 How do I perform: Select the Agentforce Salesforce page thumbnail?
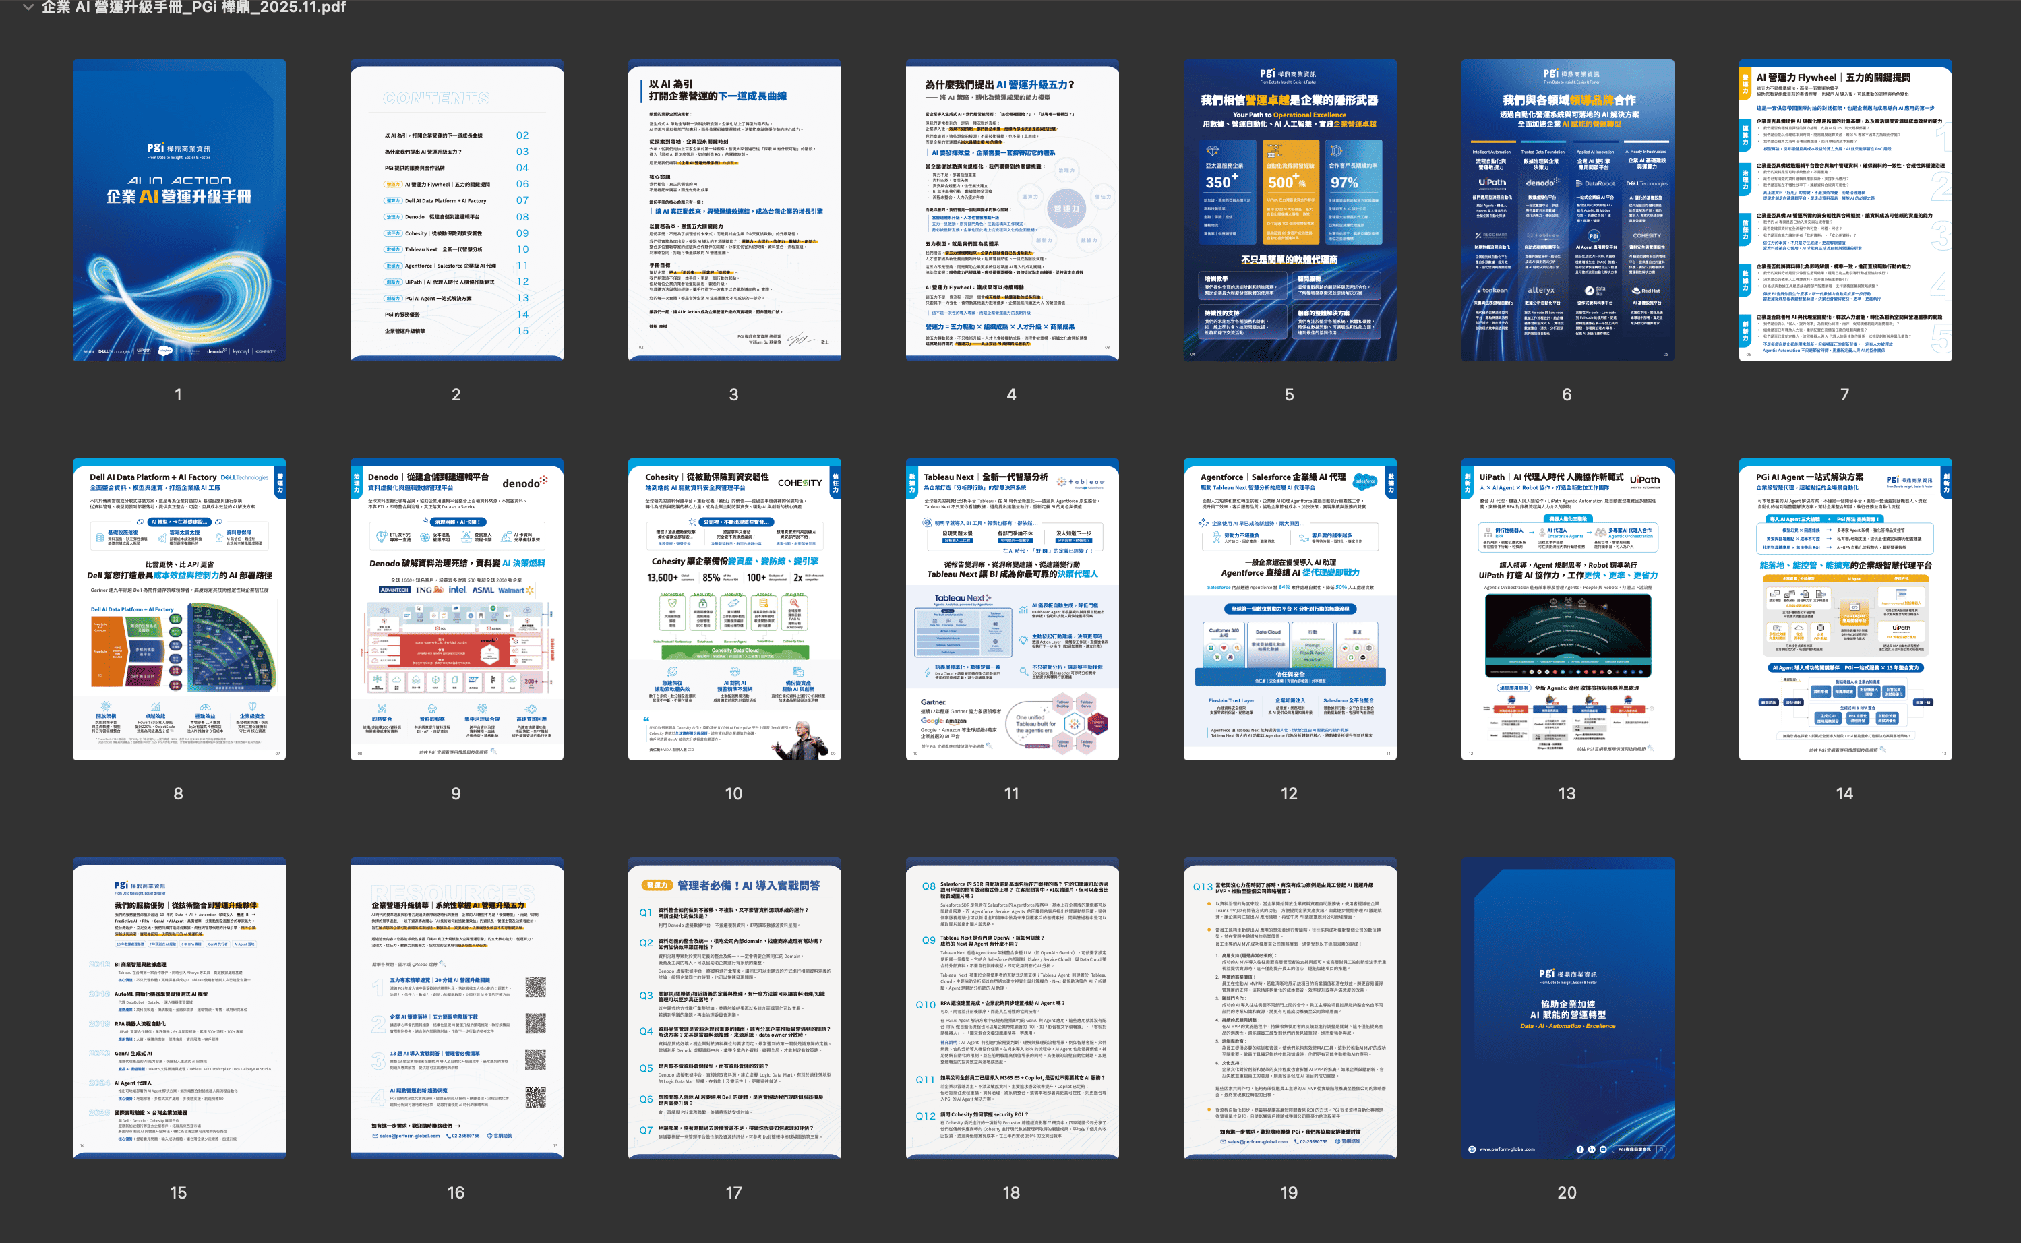[1289, 609]
